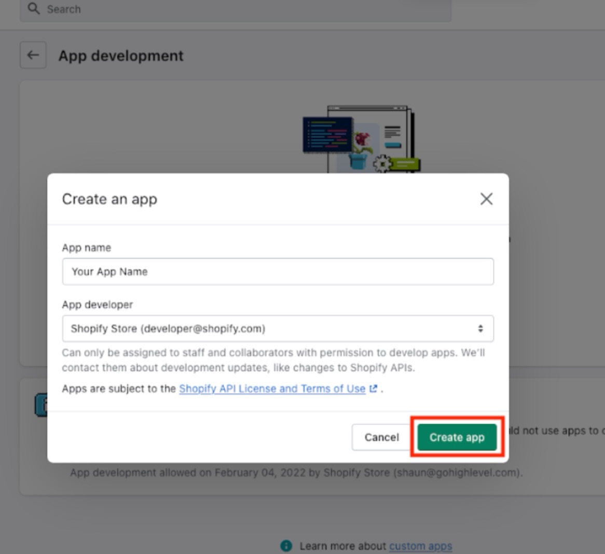
Task: Click the green Create app button
Action: tap(457, 437)
